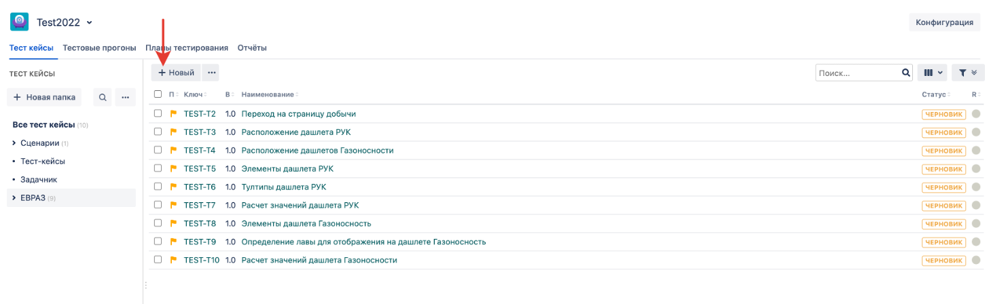
Task: Select checkbox of TEST-T10 row
Action: click(x=158, y=260)
